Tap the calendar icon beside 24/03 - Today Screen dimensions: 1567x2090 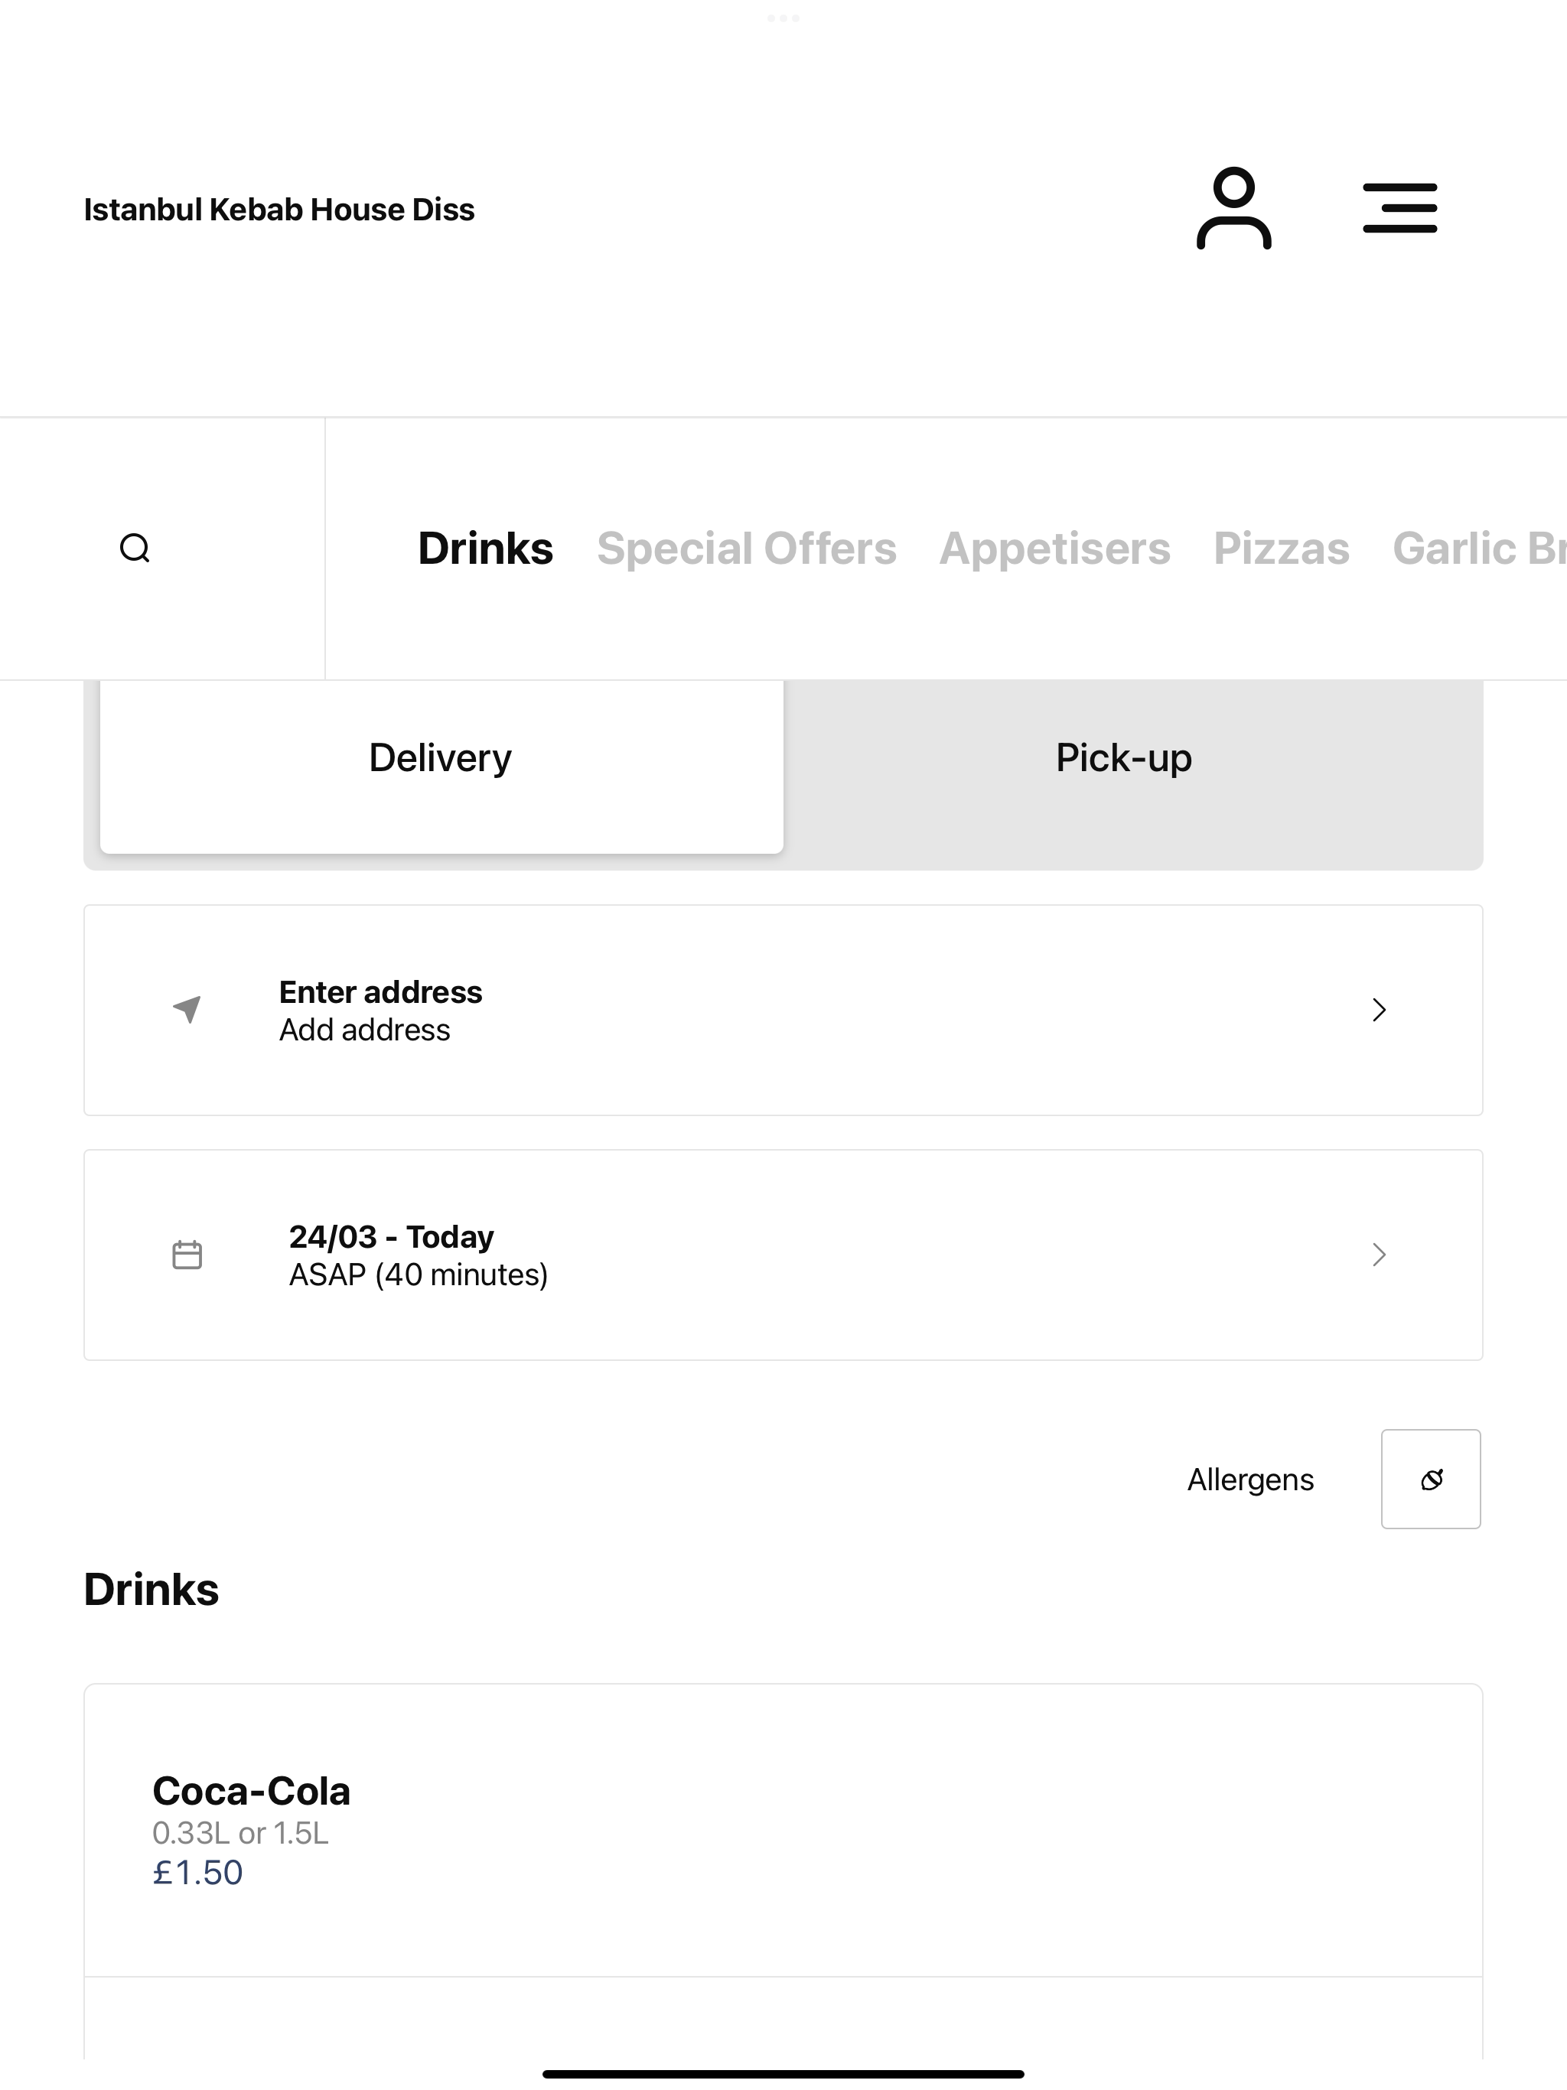click(187, 1255)
